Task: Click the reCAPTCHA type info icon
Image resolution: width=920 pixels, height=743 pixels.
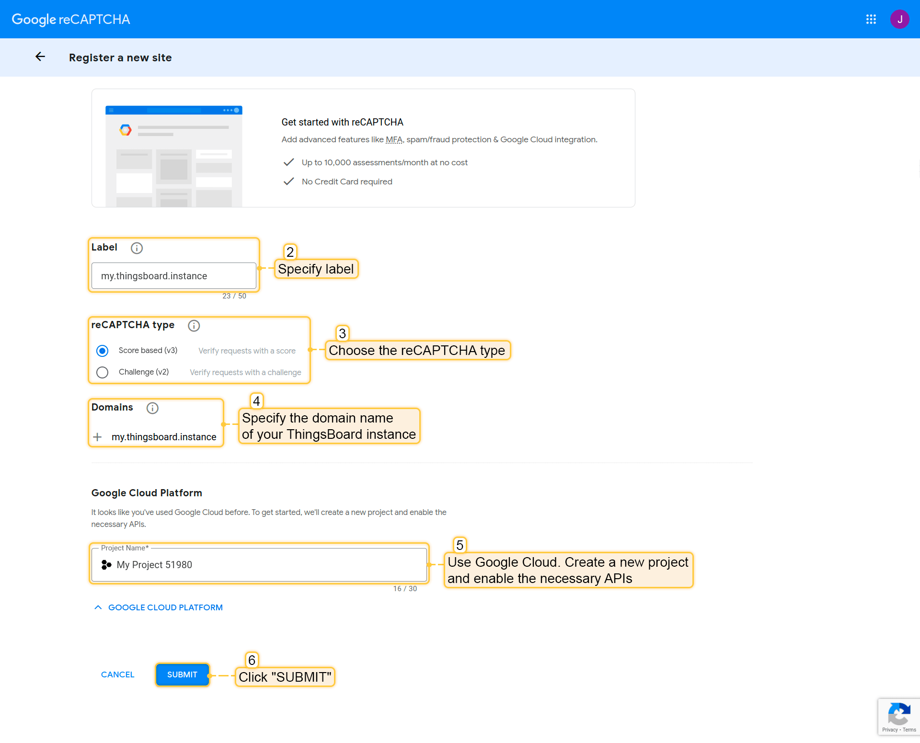Action: [194, 325]
